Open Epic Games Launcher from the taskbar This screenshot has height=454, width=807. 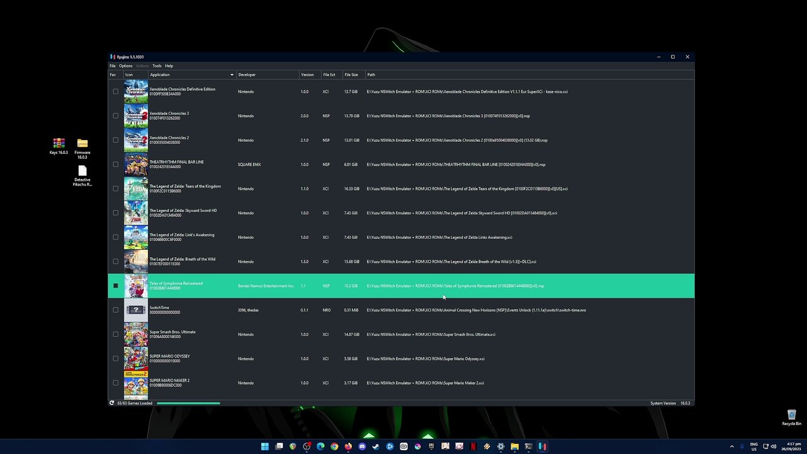tap(431, 446)
